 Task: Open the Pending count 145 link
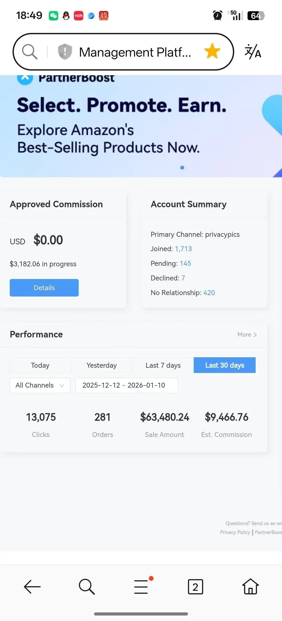pos(185,263)
